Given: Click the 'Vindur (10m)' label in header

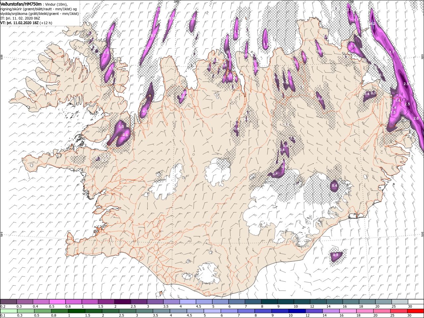Looking at the screenshot, I should (x=56, y=4).
